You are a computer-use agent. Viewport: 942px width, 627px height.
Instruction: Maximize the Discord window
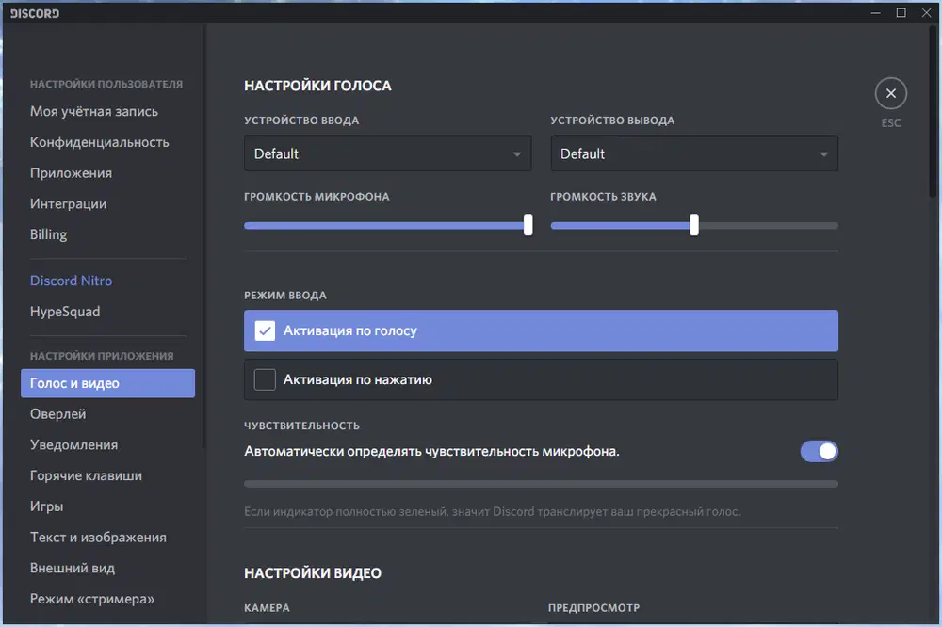point(901,12)
